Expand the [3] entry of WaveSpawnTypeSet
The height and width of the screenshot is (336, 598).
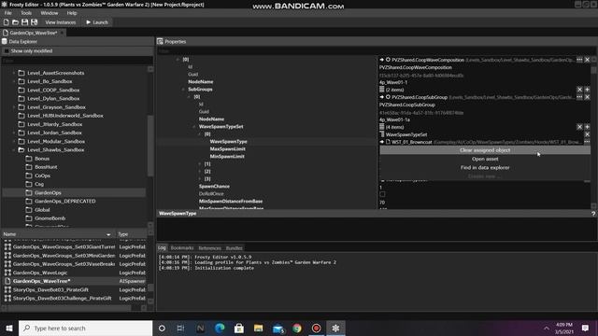click(x=199, y=178)
